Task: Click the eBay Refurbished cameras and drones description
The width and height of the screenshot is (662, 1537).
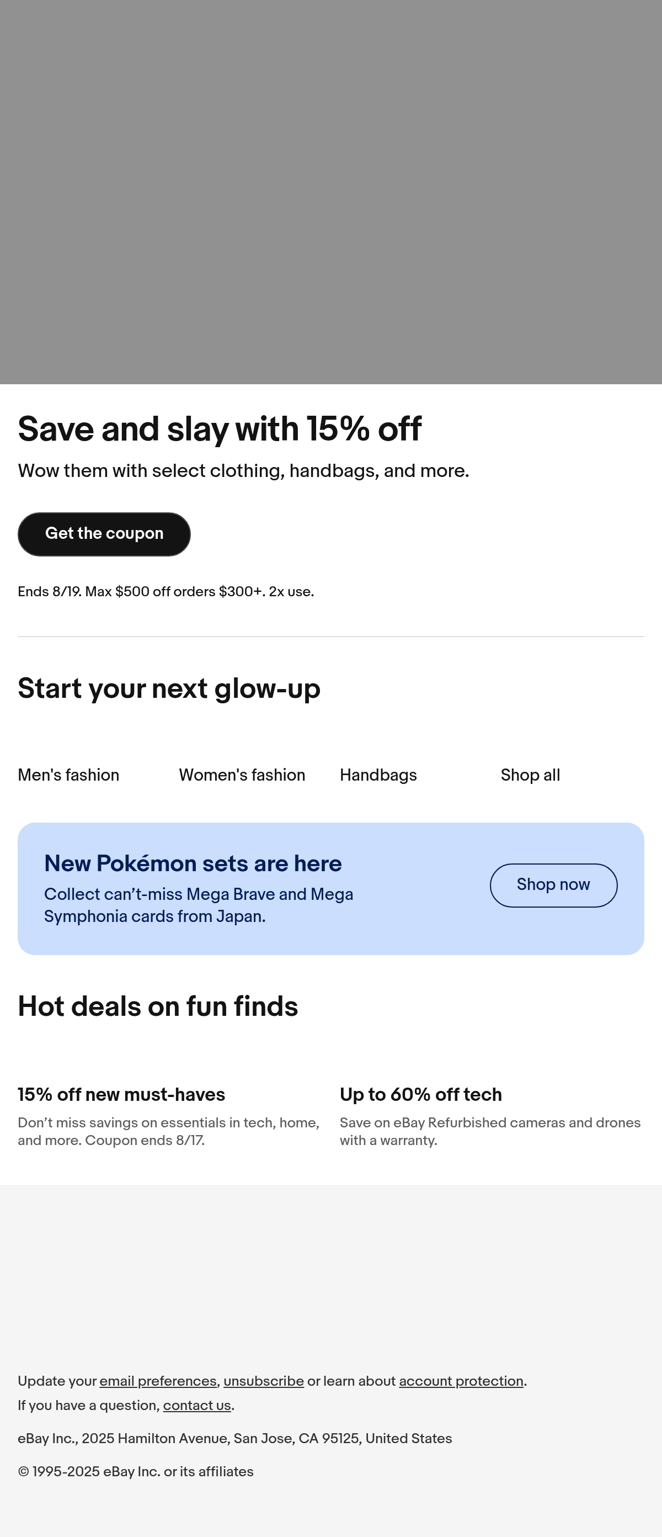Action: click(490, 1131)
